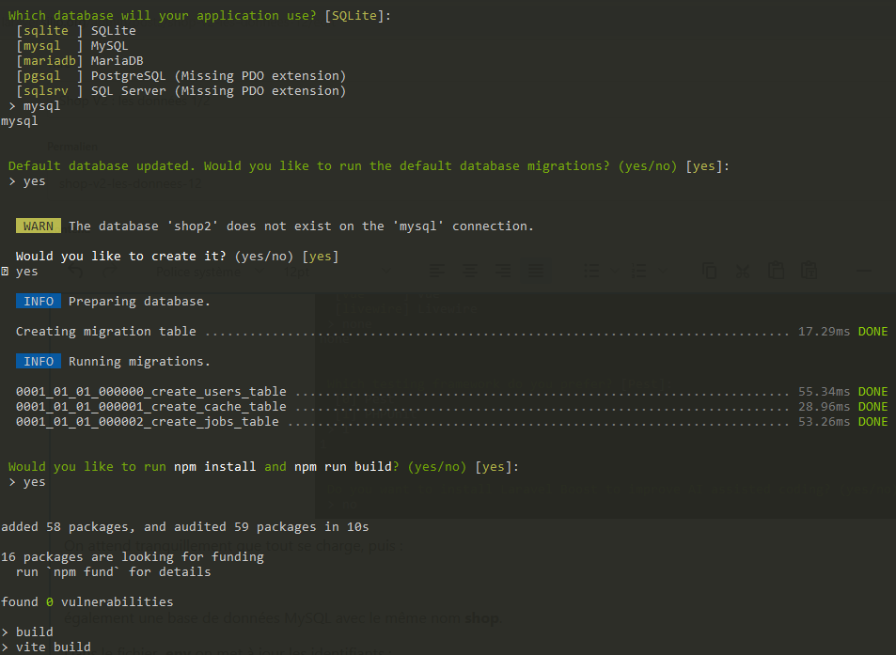This screenshot has height=655, width=896.
Task: Toggle the numbered list button
Action: pyautogui.click(x=639, y=271)
